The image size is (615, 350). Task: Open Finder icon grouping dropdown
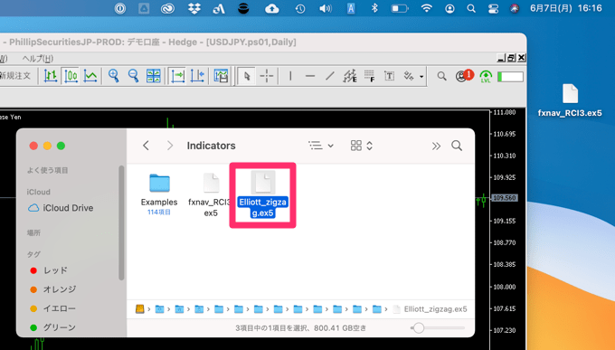[x=361, y=146]
